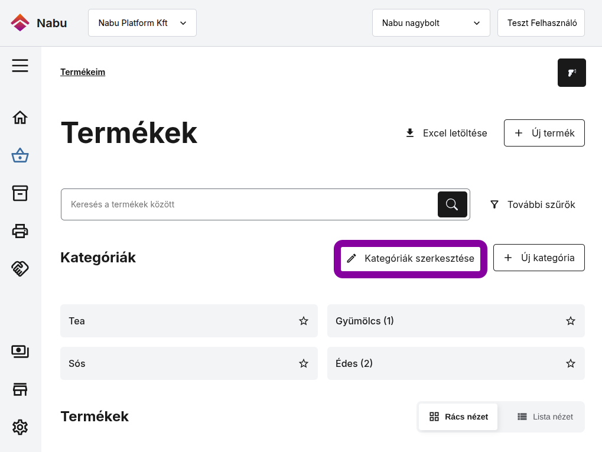
Task: Click the Termékeim breadcrumb link
Action: click(83, 72)
